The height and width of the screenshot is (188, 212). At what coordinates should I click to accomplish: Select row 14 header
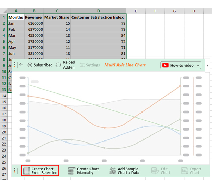click(4, 96)
